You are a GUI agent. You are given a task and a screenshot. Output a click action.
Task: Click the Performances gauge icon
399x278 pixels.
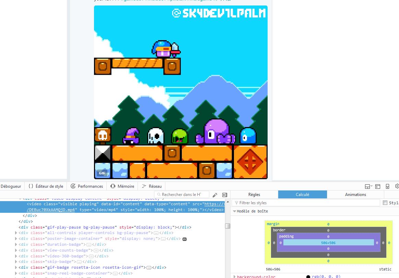click(73, 186)
